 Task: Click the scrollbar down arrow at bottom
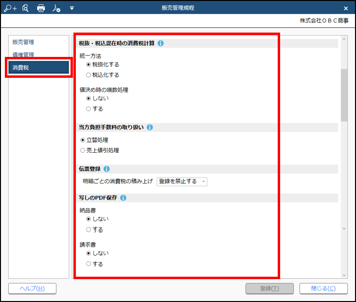[344, 275]
